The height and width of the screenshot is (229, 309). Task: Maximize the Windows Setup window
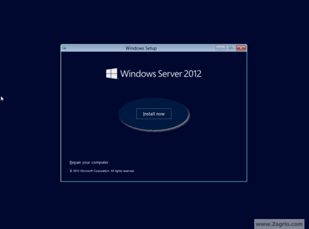click(231, 48)
